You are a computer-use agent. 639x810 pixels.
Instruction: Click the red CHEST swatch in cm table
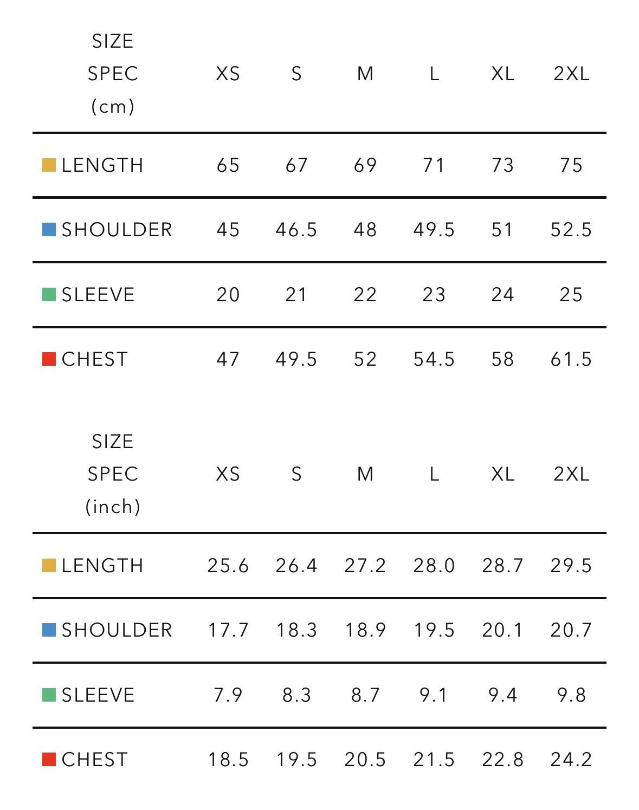pos(49,359)
